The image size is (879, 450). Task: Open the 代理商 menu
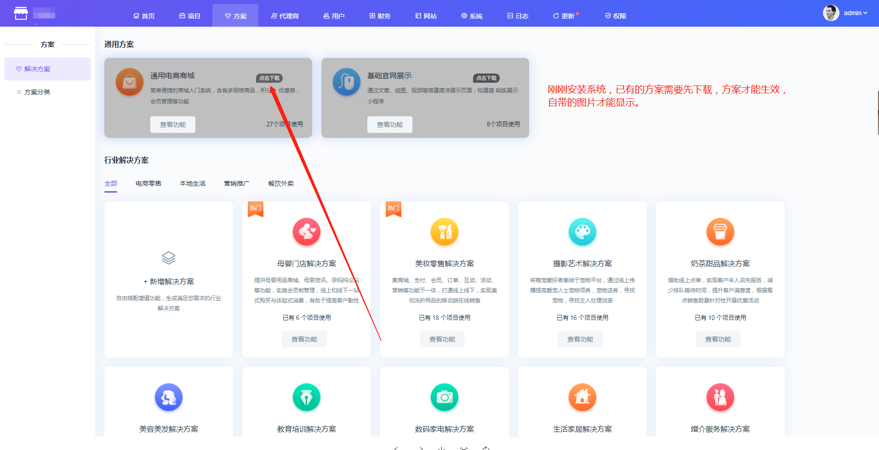coord(285,16)
